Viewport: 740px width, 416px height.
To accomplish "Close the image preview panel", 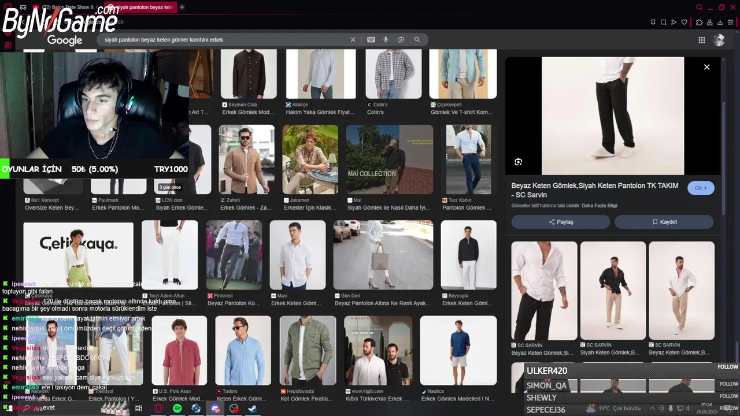I will [x=706, y=67].
